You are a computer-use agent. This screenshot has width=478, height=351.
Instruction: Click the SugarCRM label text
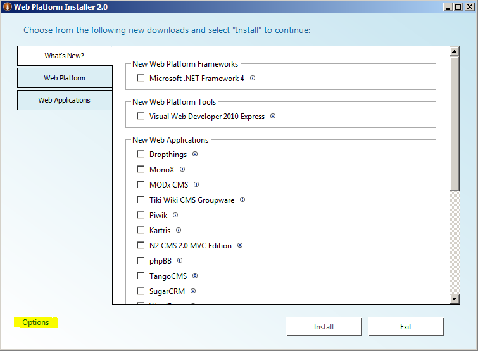[167, 291]
